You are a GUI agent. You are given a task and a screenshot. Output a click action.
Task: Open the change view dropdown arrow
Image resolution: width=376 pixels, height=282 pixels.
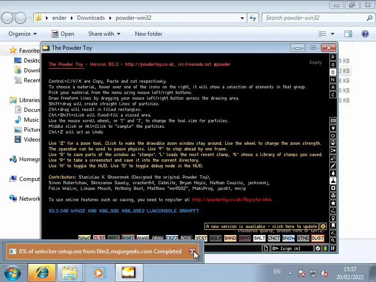coord(332,34)
